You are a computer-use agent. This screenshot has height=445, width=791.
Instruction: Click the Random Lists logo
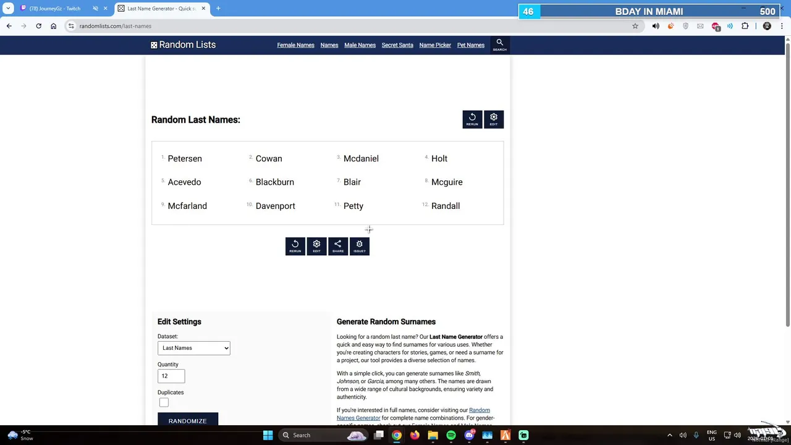click(183, 44)
